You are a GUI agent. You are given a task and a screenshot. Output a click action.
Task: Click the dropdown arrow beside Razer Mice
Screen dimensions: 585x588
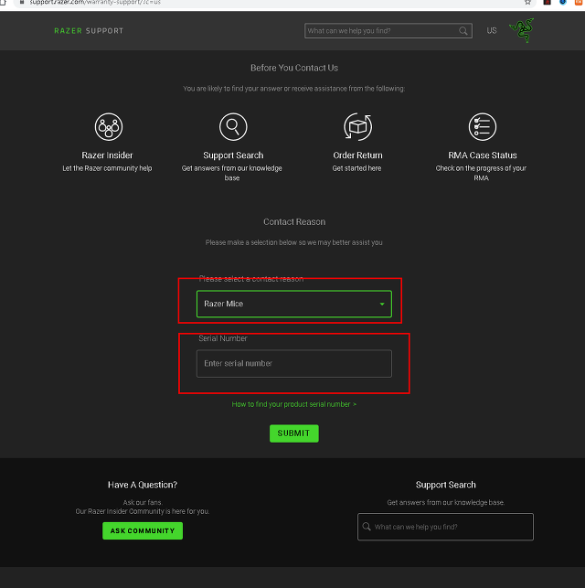382,305
